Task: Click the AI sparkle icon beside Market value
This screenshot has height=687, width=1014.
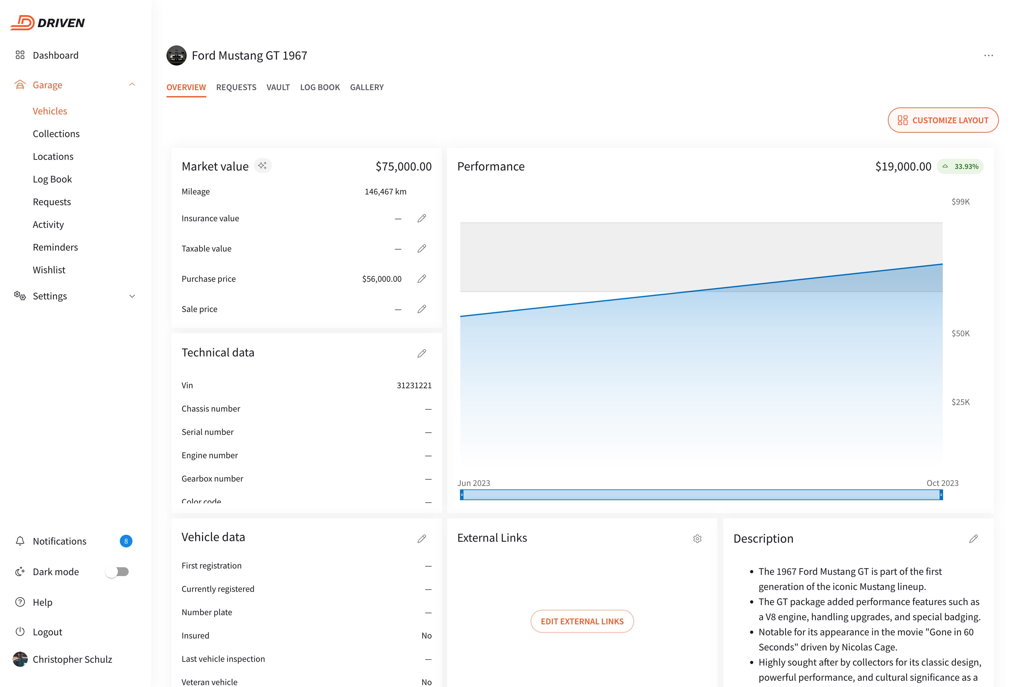Action: [x=262, y=166]
